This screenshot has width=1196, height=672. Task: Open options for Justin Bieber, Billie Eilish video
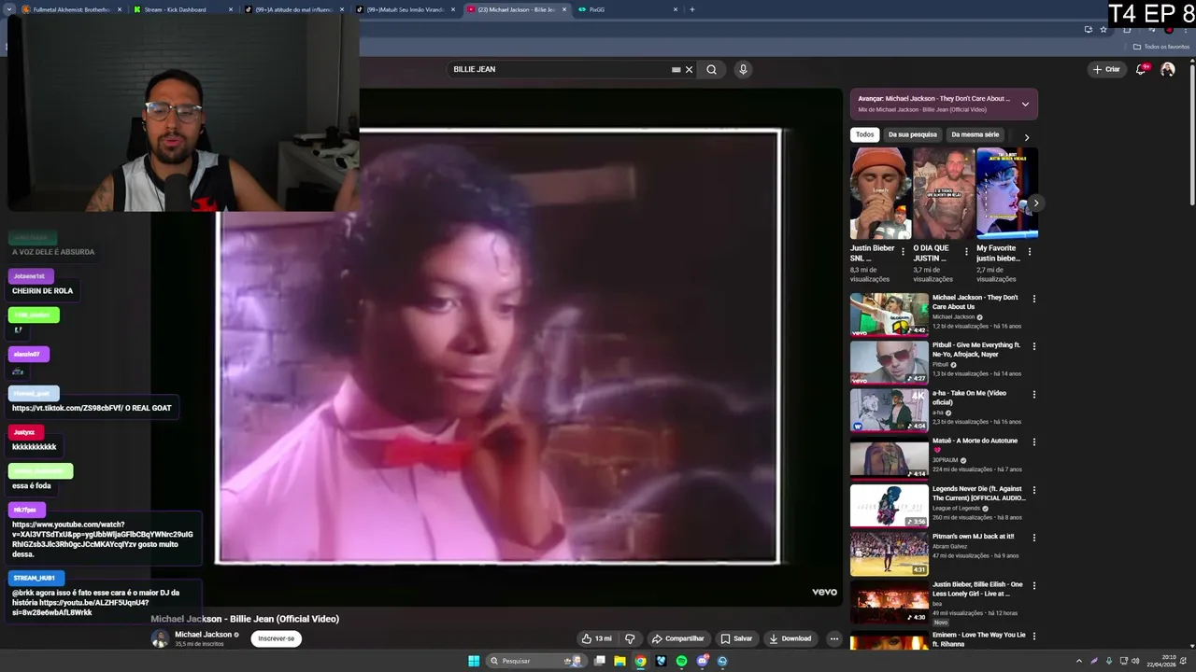pos(1033,585)
